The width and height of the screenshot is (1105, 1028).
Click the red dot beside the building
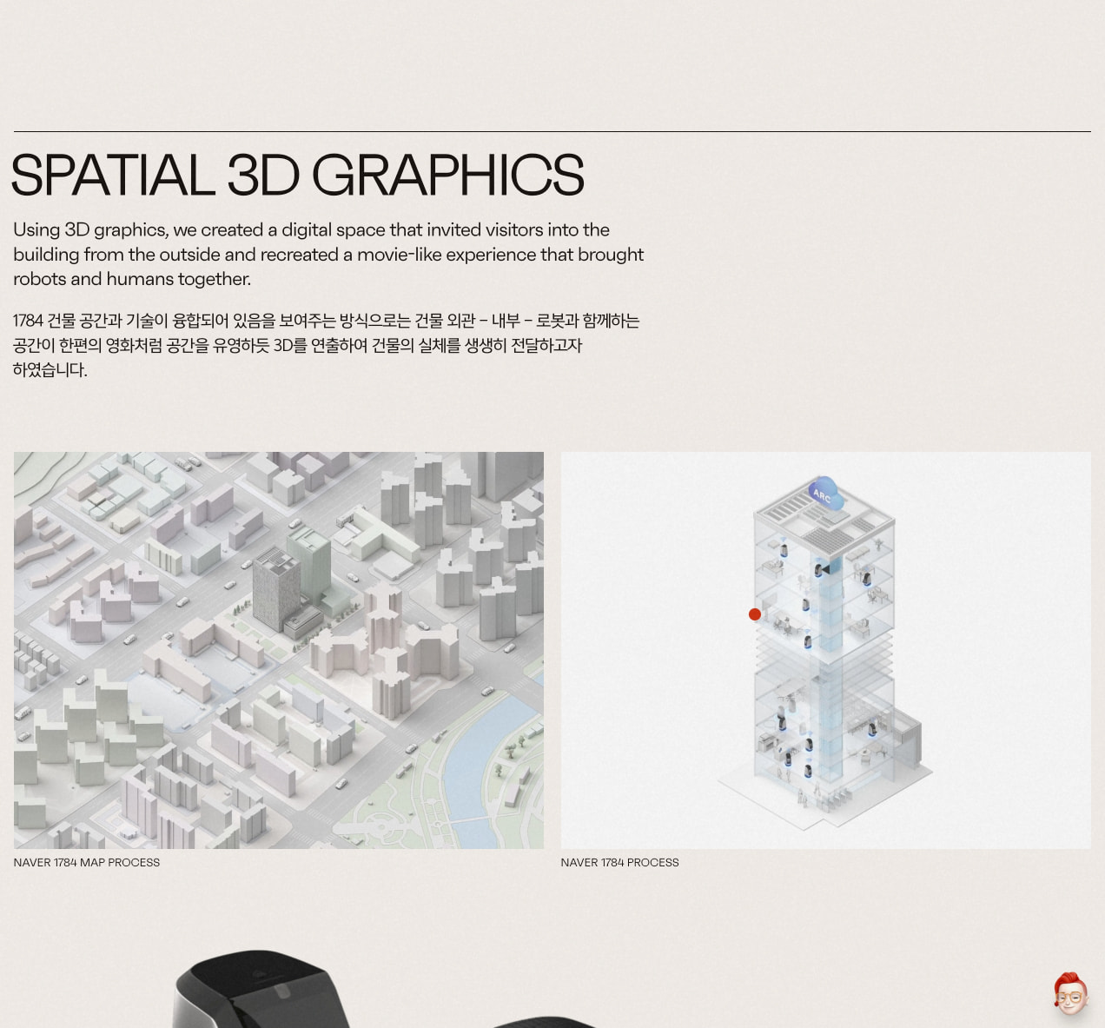click(755, 614)
